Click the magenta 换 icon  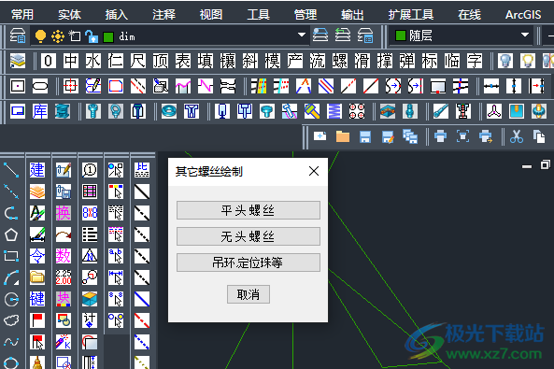coord(64,213)
